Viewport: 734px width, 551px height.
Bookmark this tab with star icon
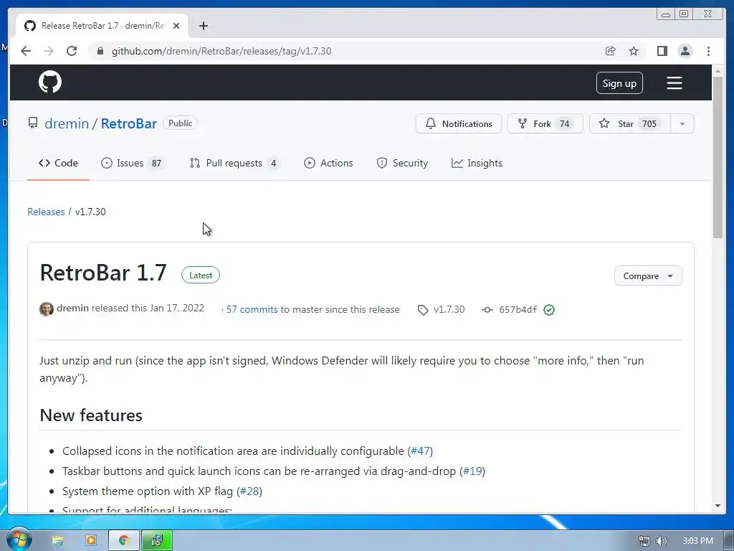coord(634,51)
